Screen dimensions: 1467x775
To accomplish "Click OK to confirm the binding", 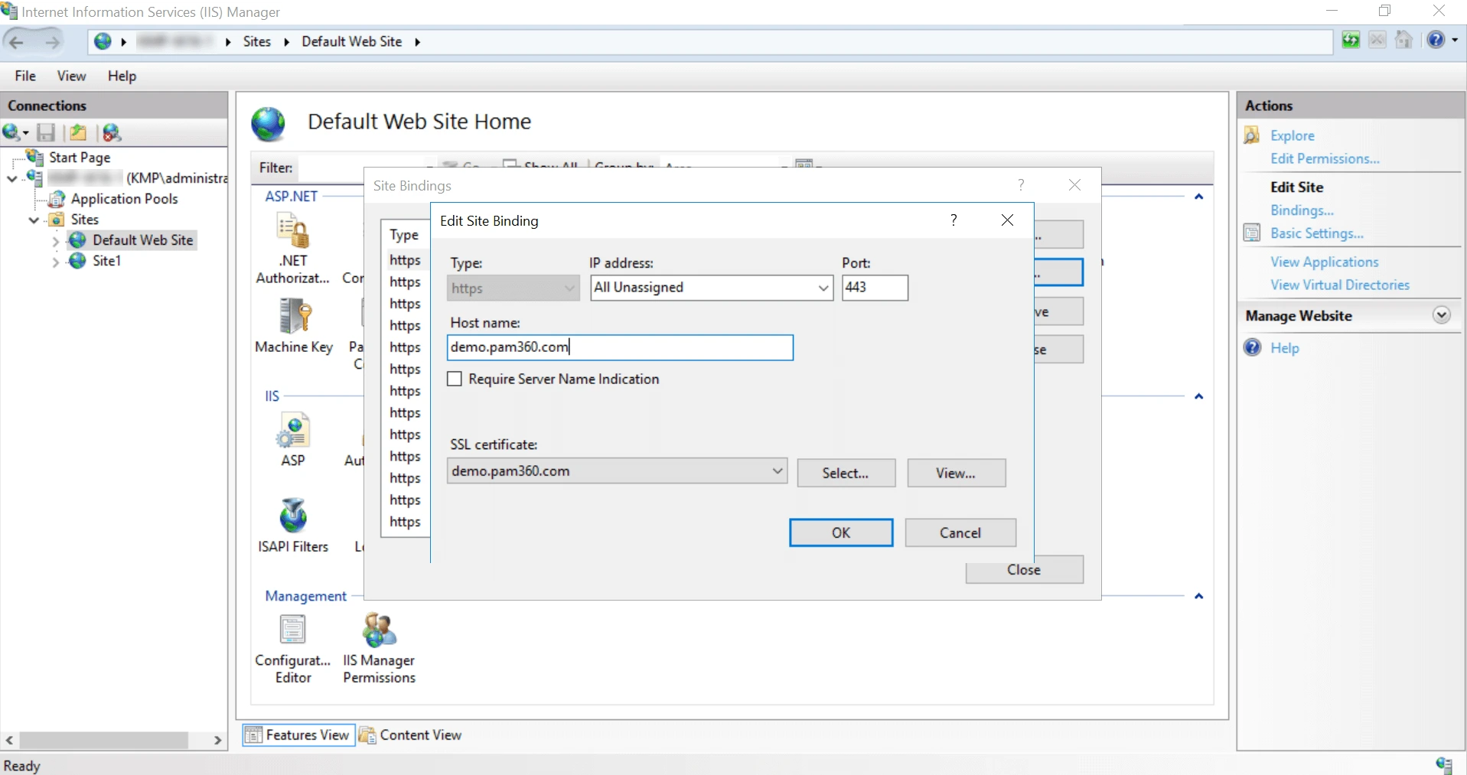I will click(840, 532).
